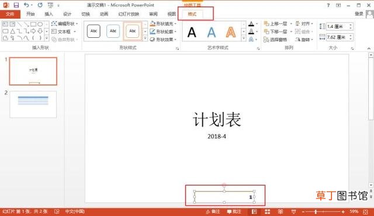Select the arrow line shape
Image resolution: width=374 pixels, height=216 pixels.
pos(26,24)
